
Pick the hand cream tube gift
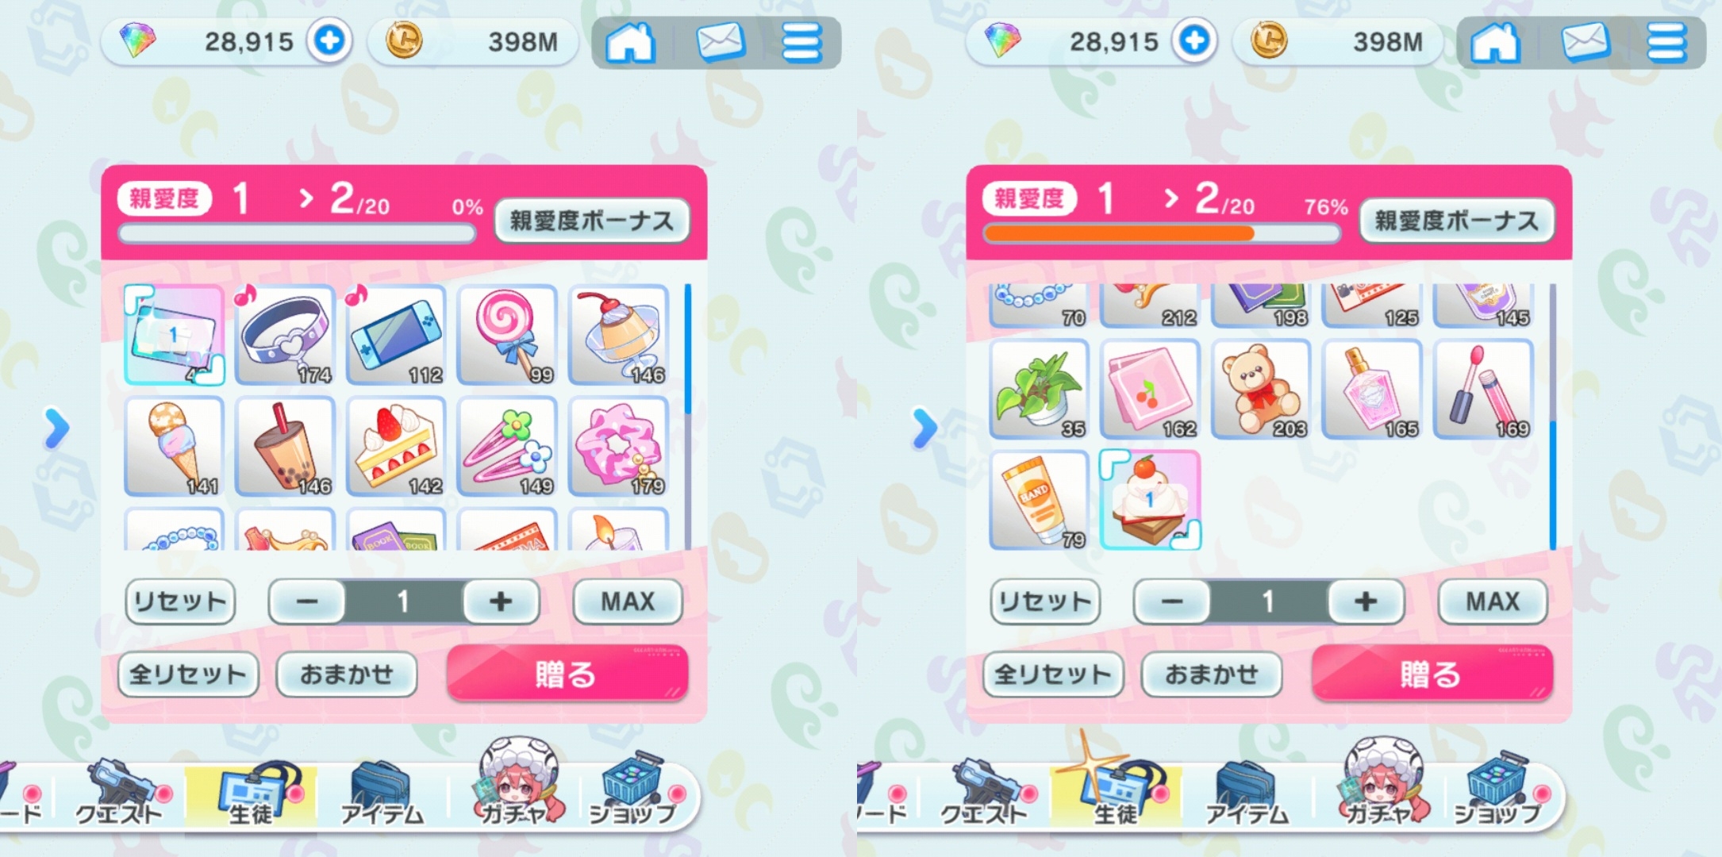(1039, 500)
